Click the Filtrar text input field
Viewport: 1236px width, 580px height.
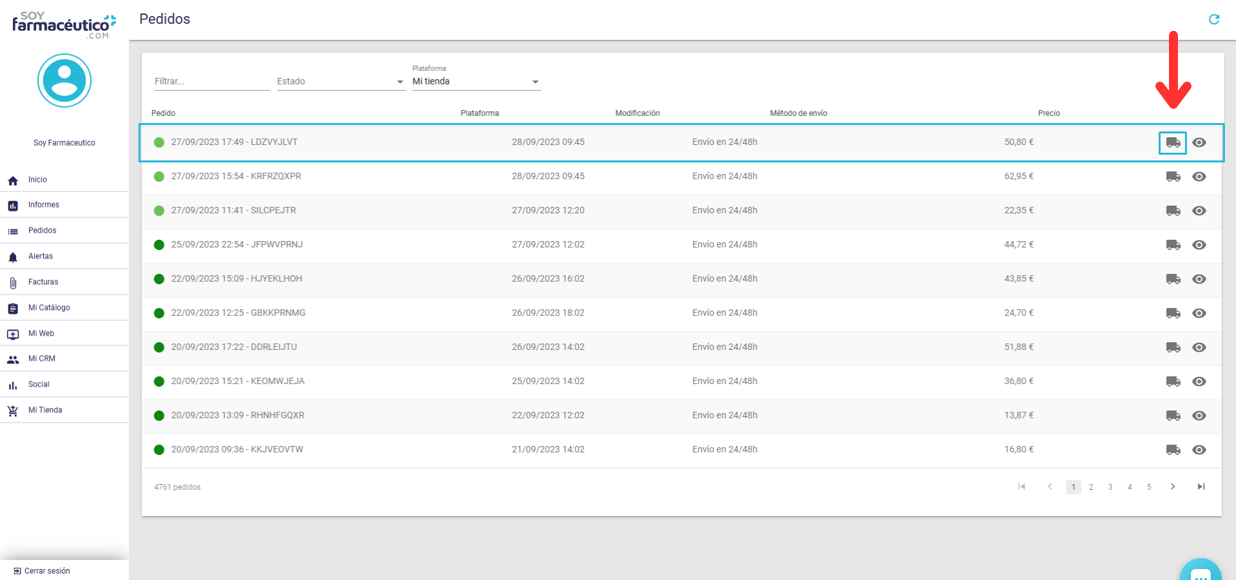point(211,82)
